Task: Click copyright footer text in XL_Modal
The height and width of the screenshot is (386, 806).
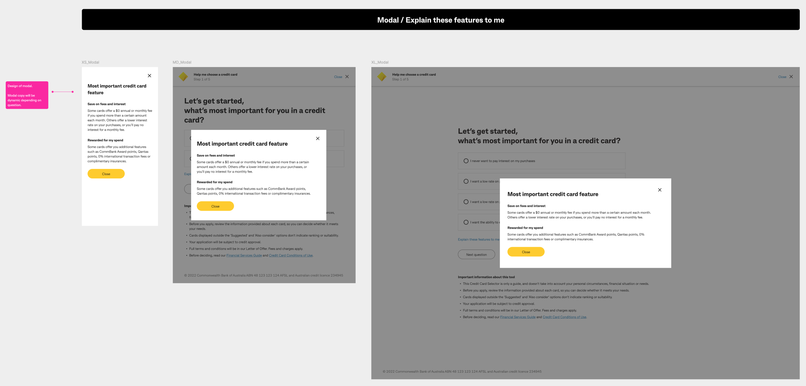Action: pos(462,371)
